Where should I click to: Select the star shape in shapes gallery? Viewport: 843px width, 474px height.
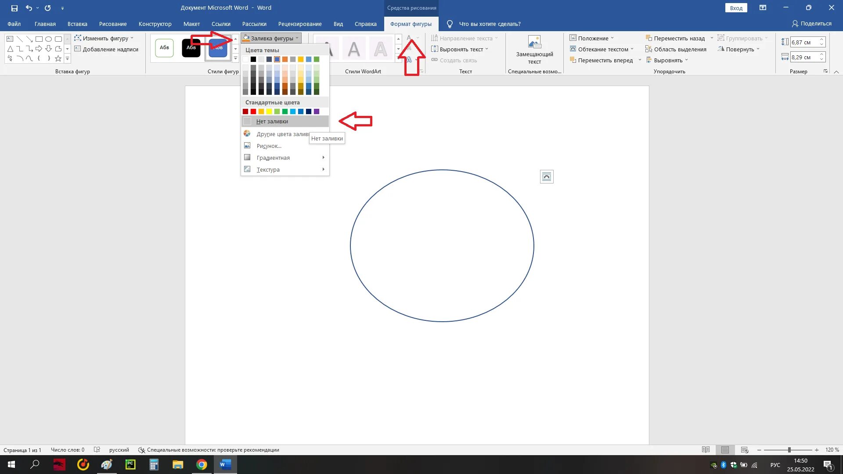coord(58,58)
